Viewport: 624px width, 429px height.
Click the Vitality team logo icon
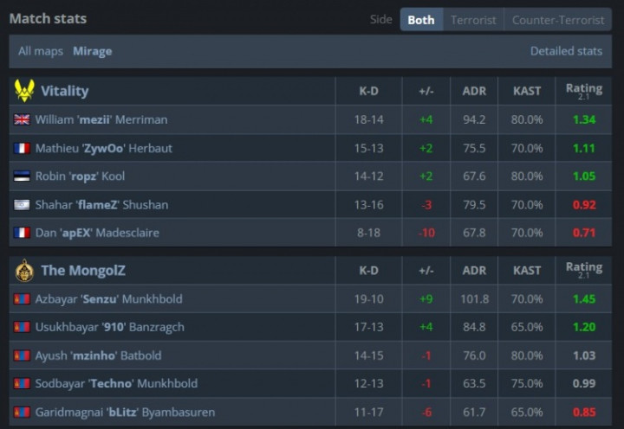click(x=24, y=91)
